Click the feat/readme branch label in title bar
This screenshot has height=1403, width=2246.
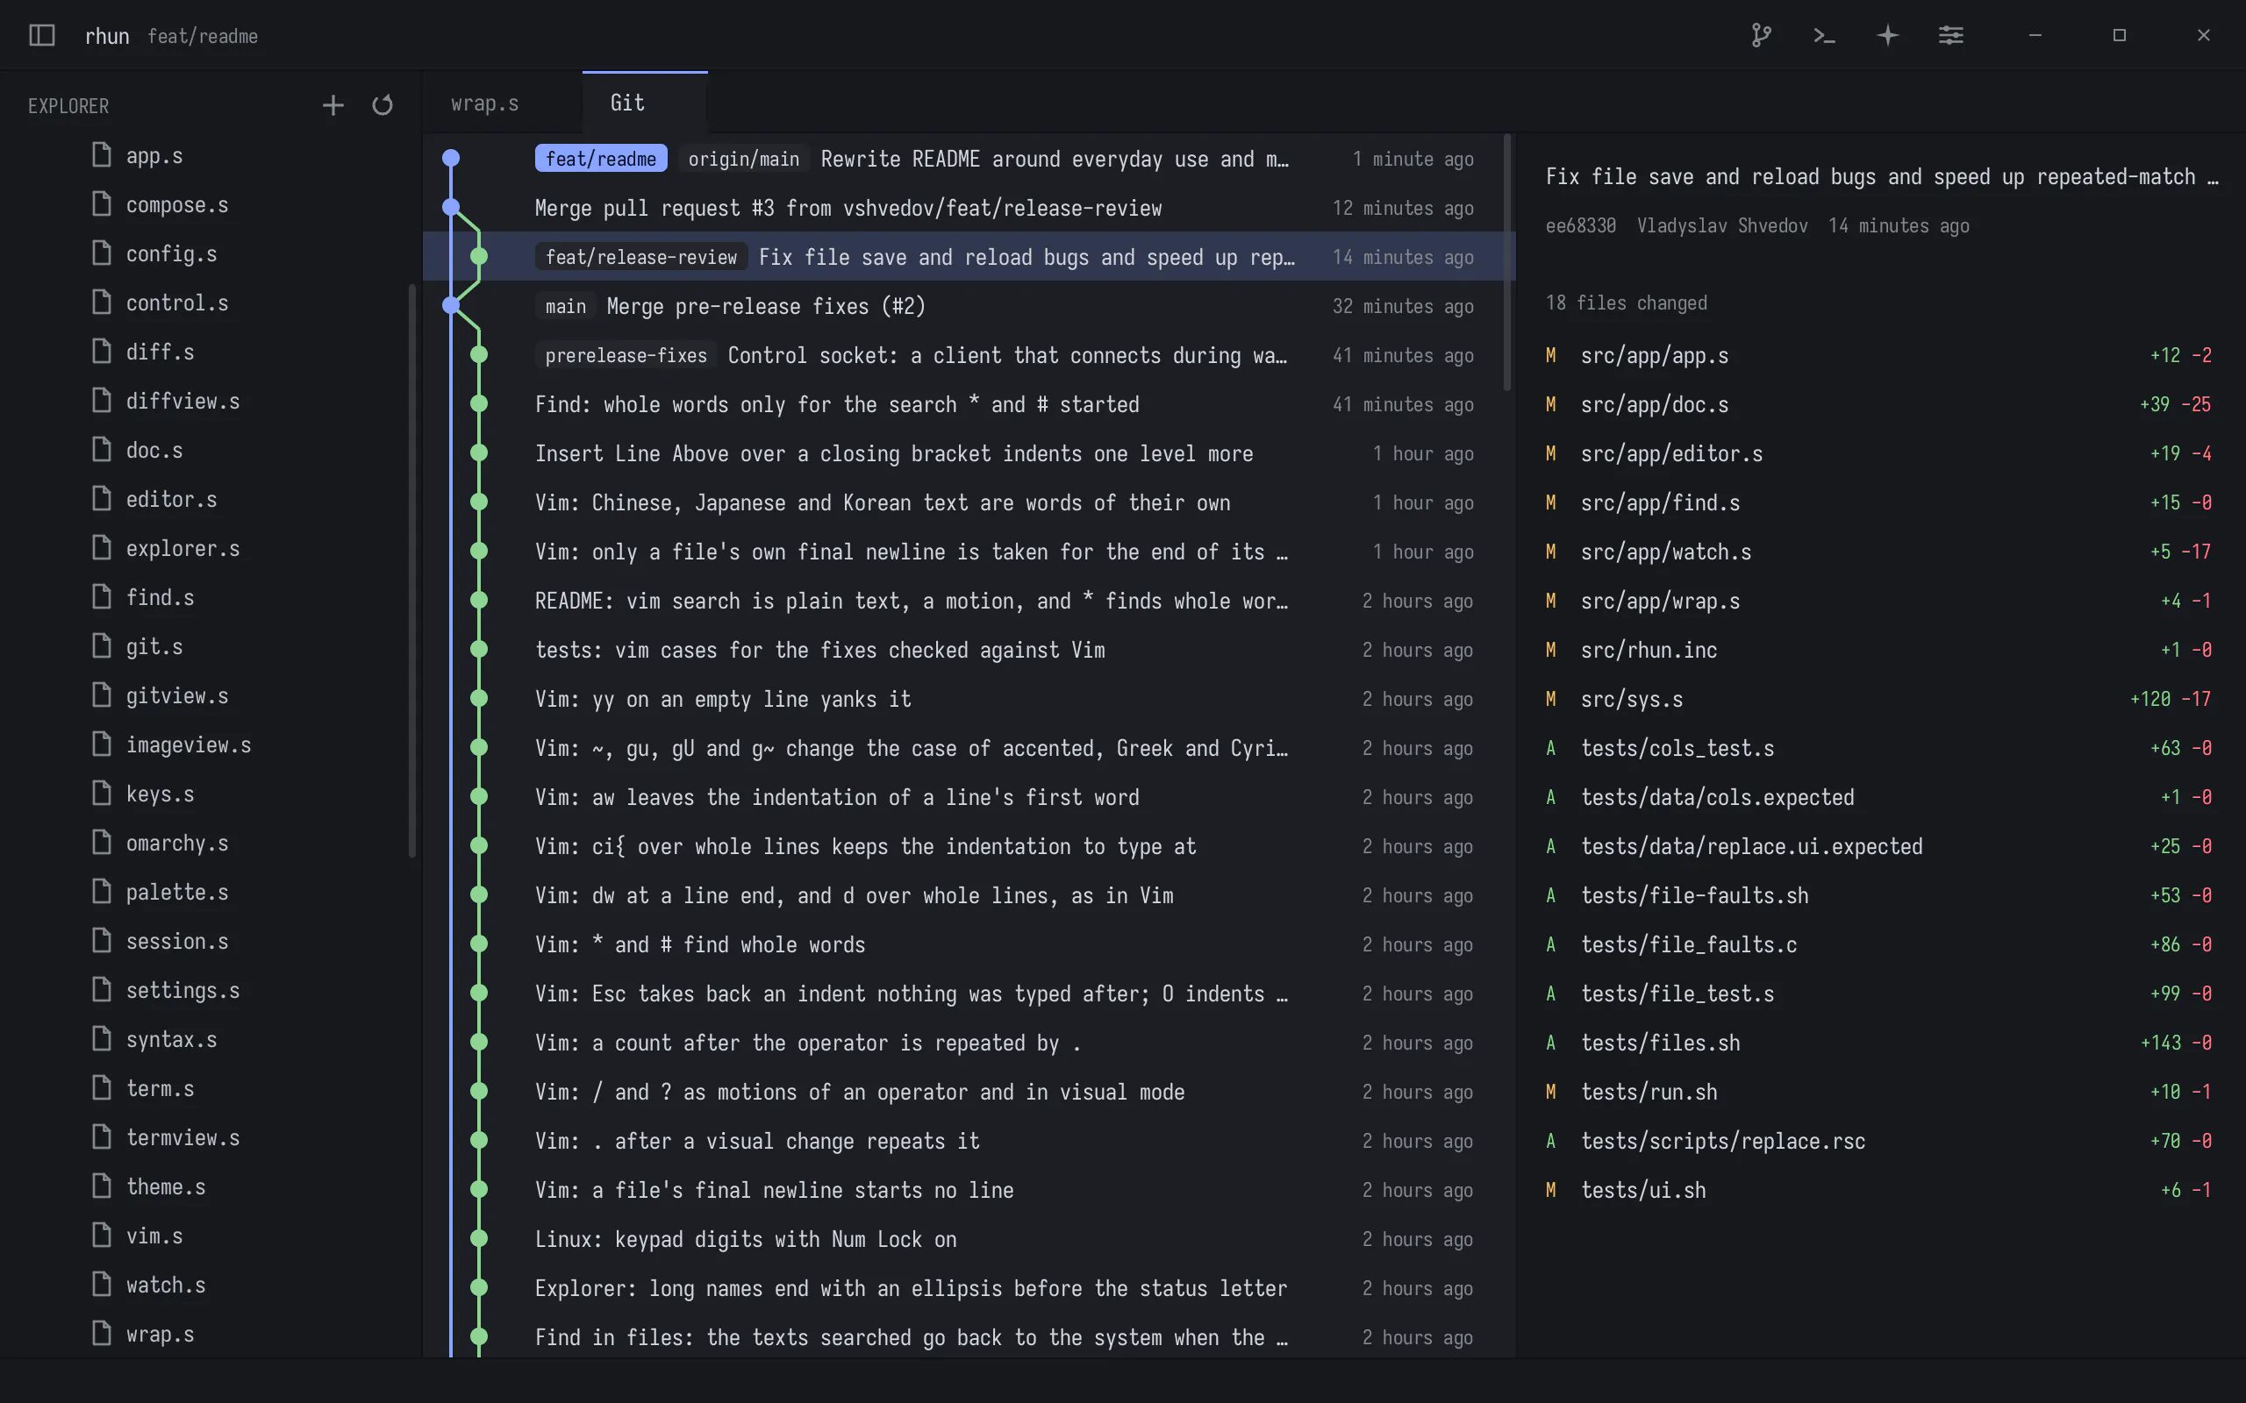[203, 36]
